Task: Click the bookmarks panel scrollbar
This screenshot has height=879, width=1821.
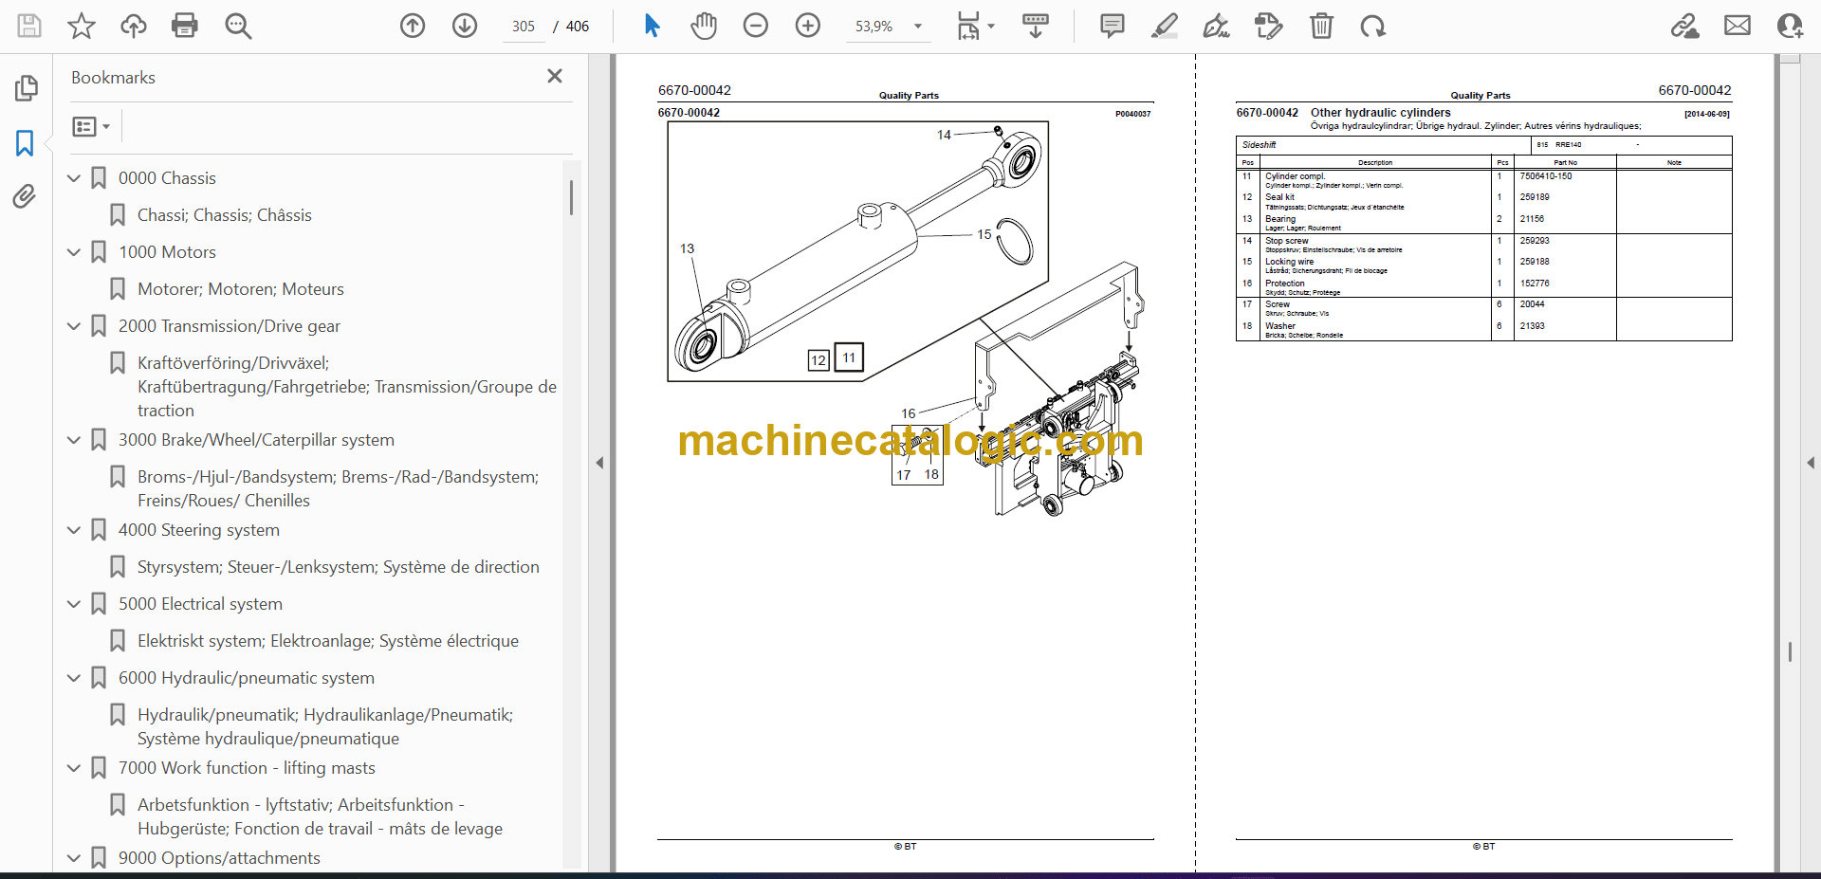Action: (571, 198)
